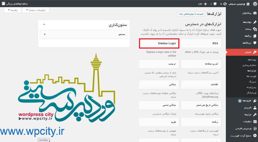The height and width of the screenshot is (142, 258).
Task: Open the home icon for وردپرس سیتی site
Action: tap(248, 4)
